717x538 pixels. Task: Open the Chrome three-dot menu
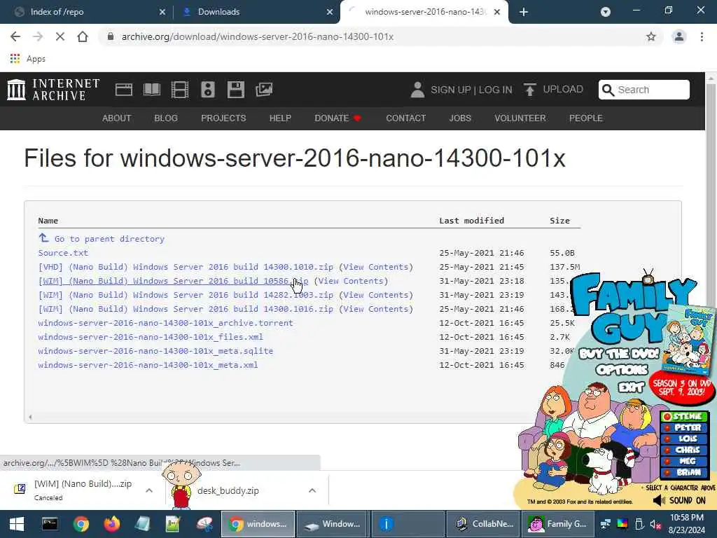tap(702, 36)
